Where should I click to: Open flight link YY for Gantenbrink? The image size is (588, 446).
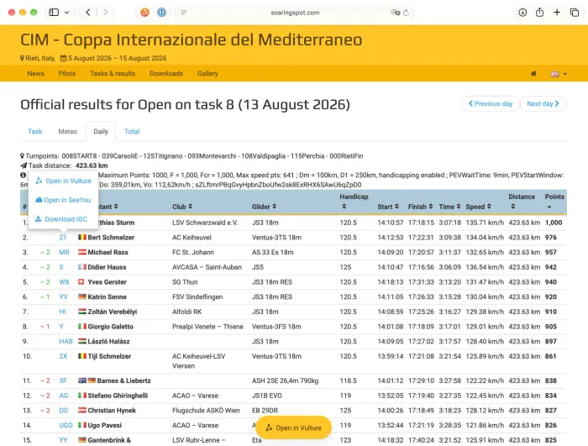(63, 440)
